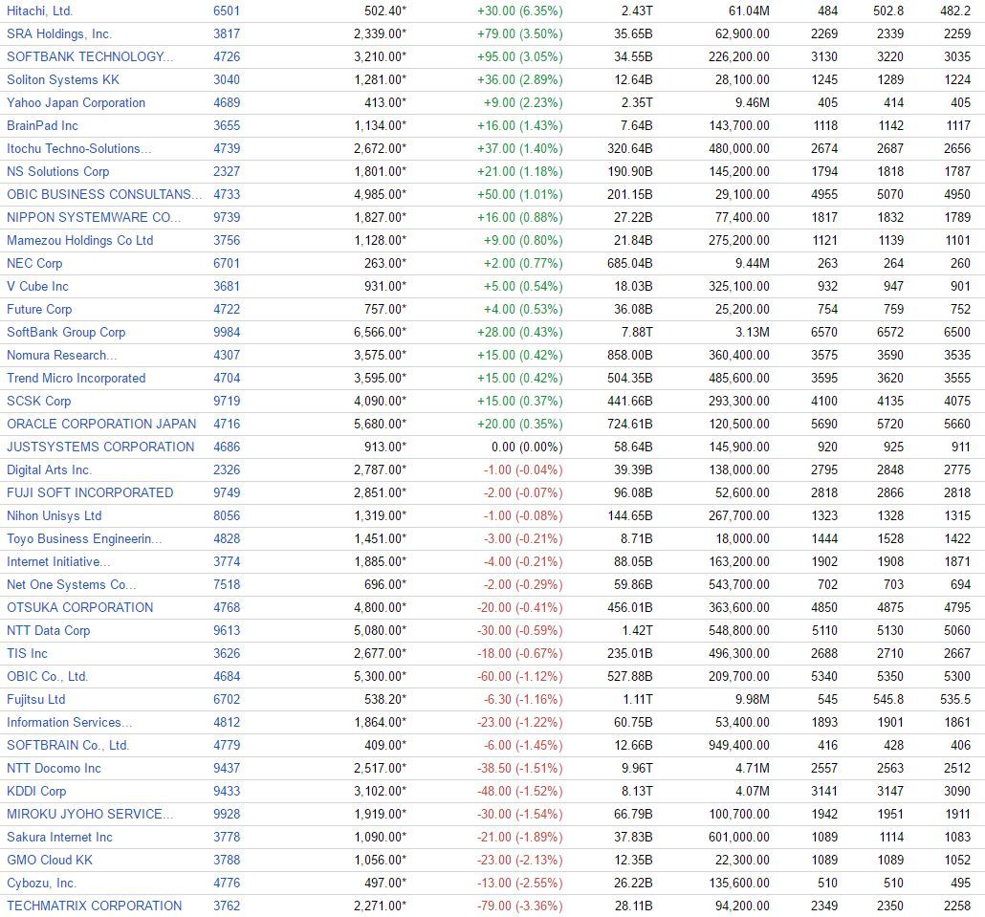Click KDDI Corp link
985x917 pixels.
(x=36, y=792)
